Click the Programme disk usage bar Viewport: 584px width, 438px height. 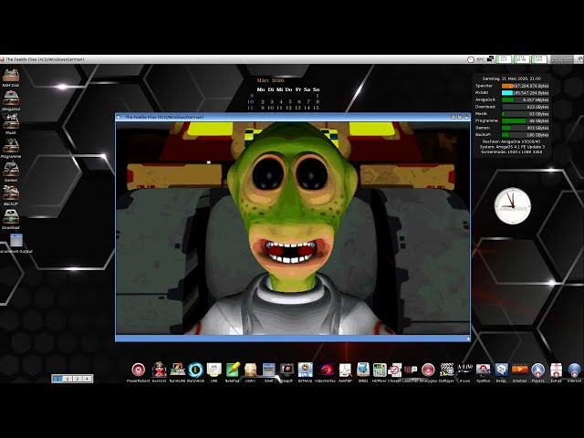[x=525, y=120]
